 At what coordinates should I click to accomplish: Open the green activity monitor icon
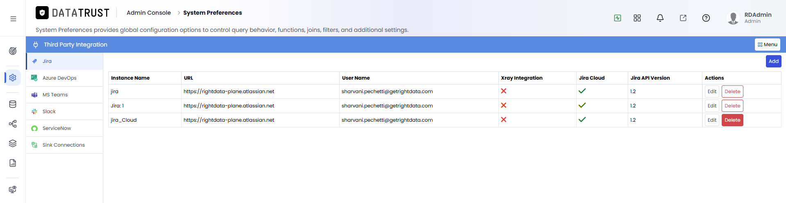click(618, 18)
